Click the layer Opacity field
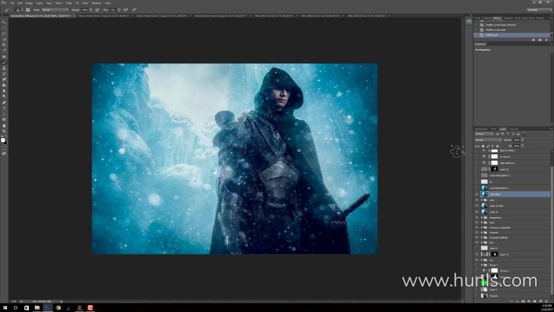The image size is (554, 312). (x=516, y=140)
